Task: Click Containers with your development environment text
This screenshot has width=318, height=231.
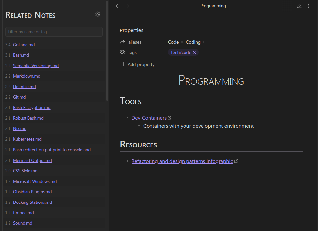Action: coord(198,126)
